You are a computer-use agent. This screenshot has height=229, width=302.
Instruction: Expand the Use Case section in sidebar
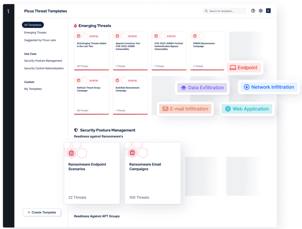click(x=30, y=54)
